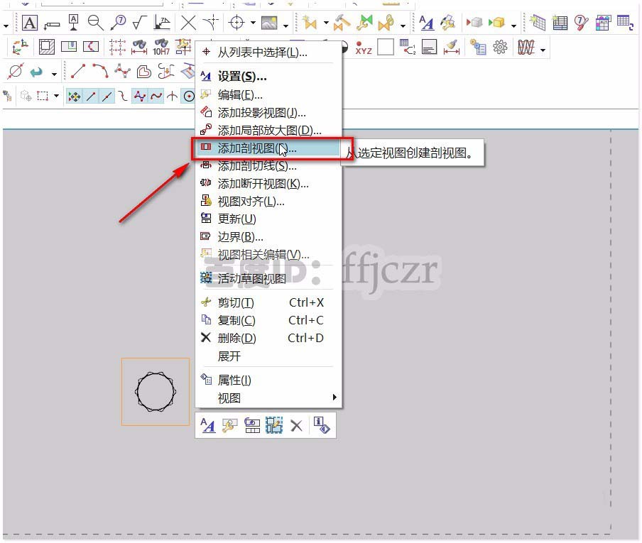Screen dimensions: 642x543
Task: Choose 添加局部放大图(D)... menu entry
Action: click(268, 130)
